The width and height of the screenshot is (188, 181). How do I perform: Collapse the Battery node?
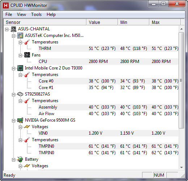pyautogui.click(x=14, y=160)
